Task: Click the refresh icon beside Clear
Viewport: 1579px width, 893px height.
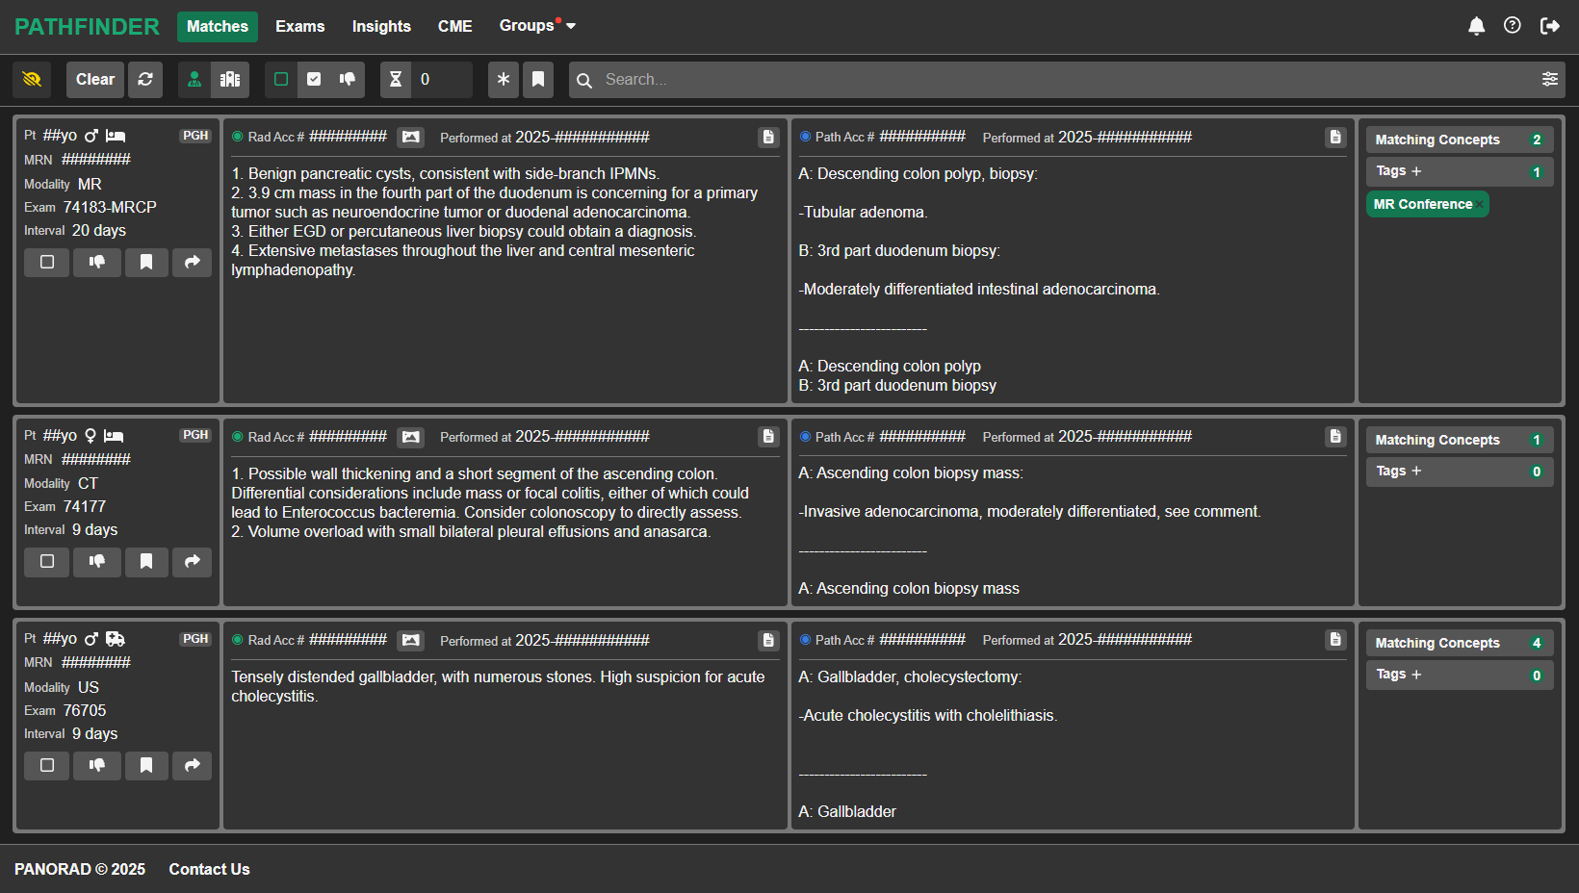Action: pos(145,80)
